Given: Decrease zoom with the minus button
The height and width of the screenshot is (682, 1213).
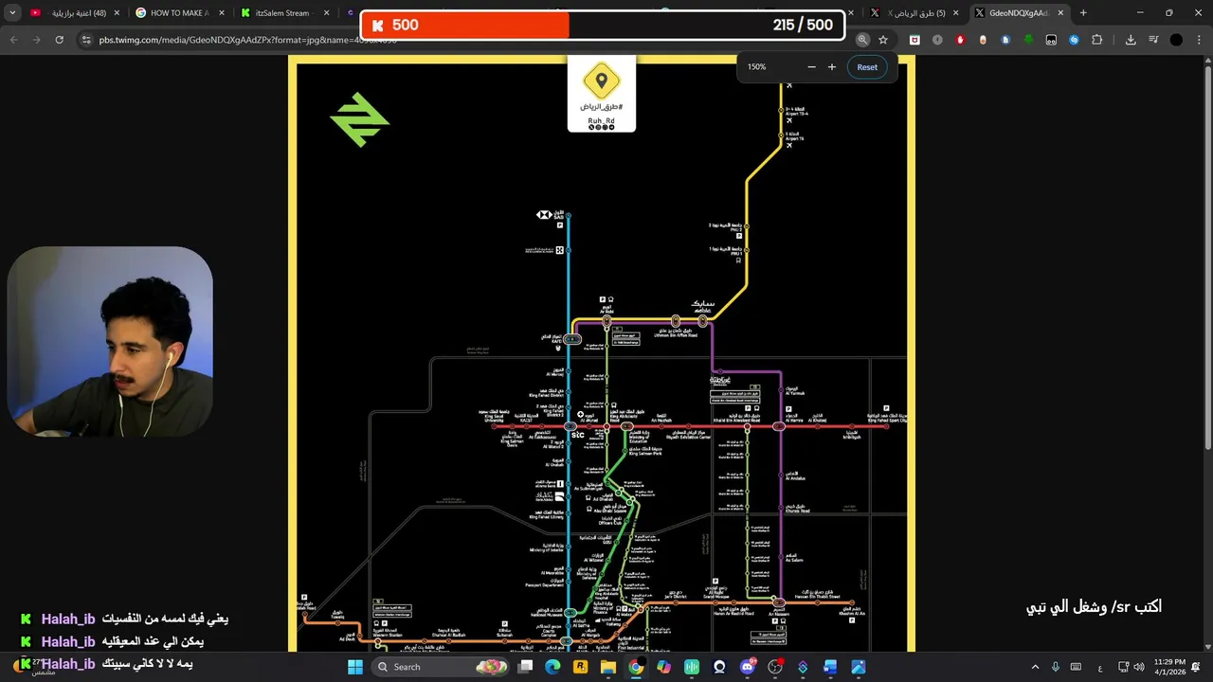Looking at the screenshot, I should coord(811,67).
